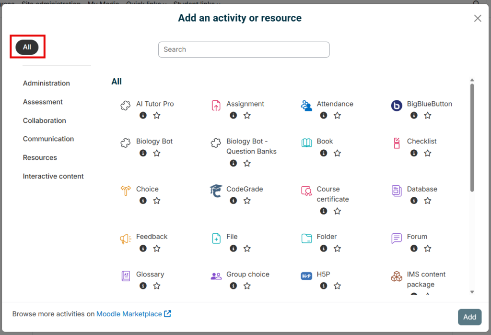Star the Assignment activity
491x335 pixels.
(x=247, y=115)
